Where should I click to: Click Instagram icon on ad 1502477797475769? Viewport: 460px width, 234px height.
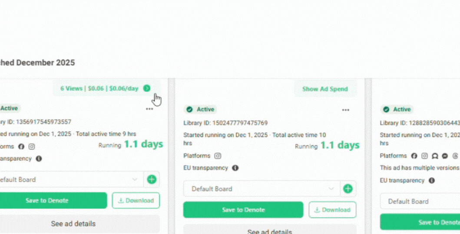coord(218,156)
